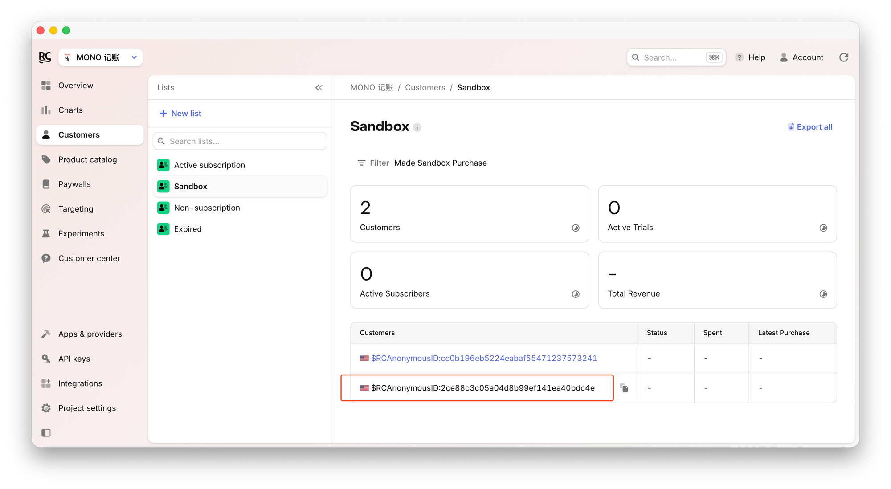Click the New list button
This screenshot has height=489, width=891.
tap(181, 114)
